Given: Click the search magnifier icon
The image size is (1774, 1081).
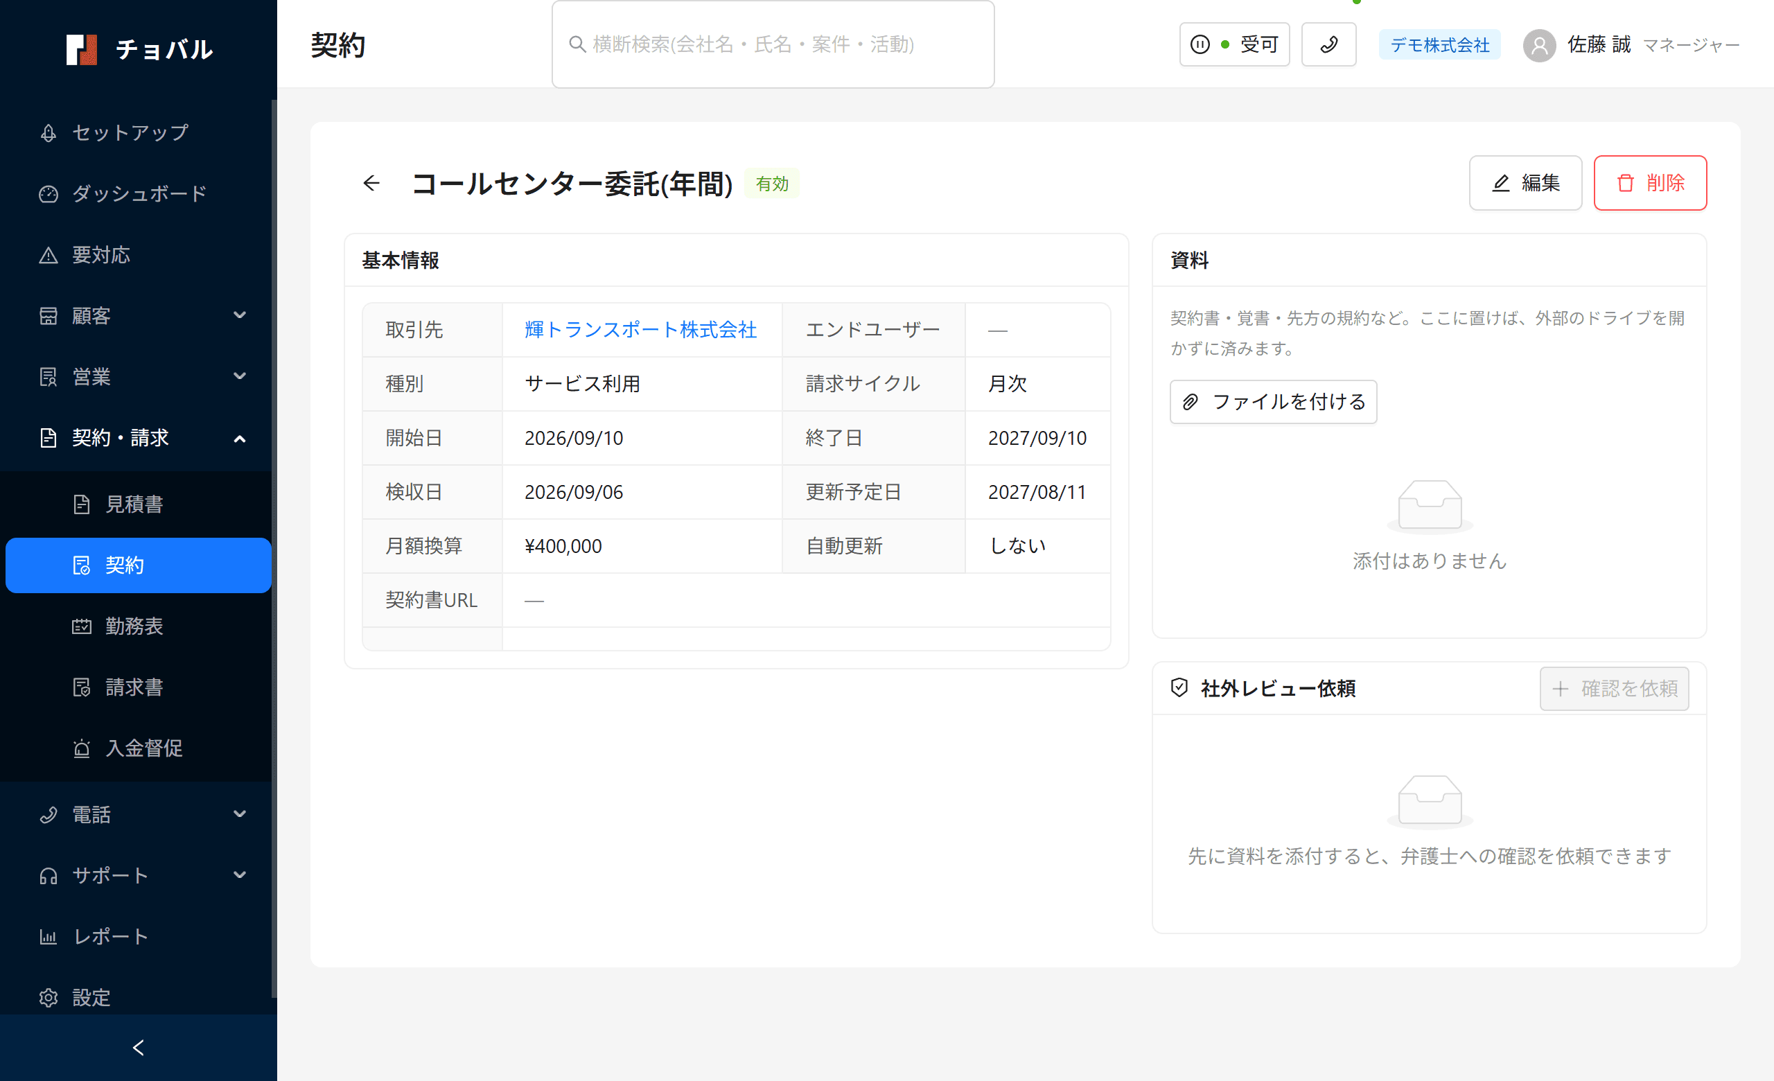Looking at the screenshot, I should point(577,44).
